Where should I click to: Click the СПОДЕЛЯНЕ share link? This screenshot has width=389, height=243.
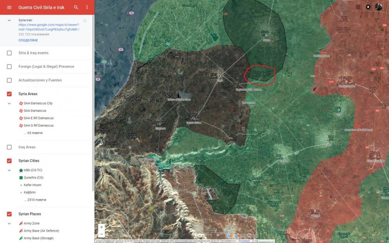[x=28, y=40]
